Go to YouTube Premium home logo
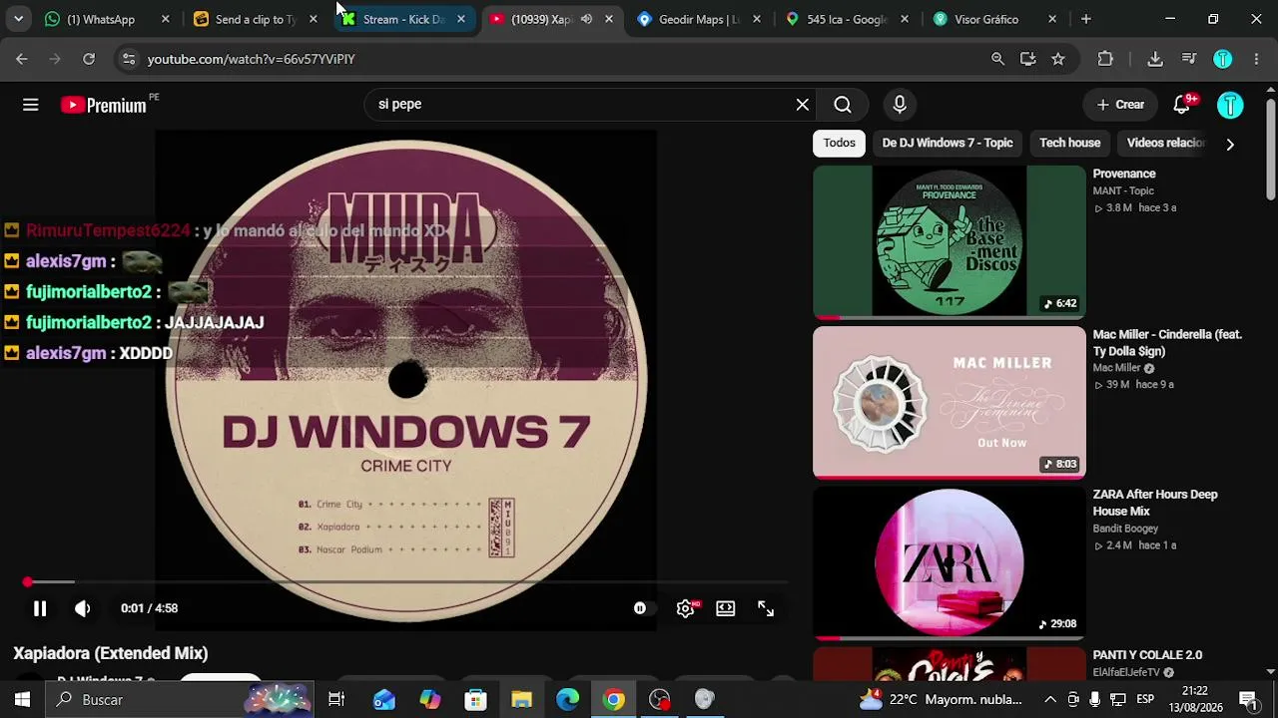Viewport: 1278px width, 718px height. (x=104, y=105)
